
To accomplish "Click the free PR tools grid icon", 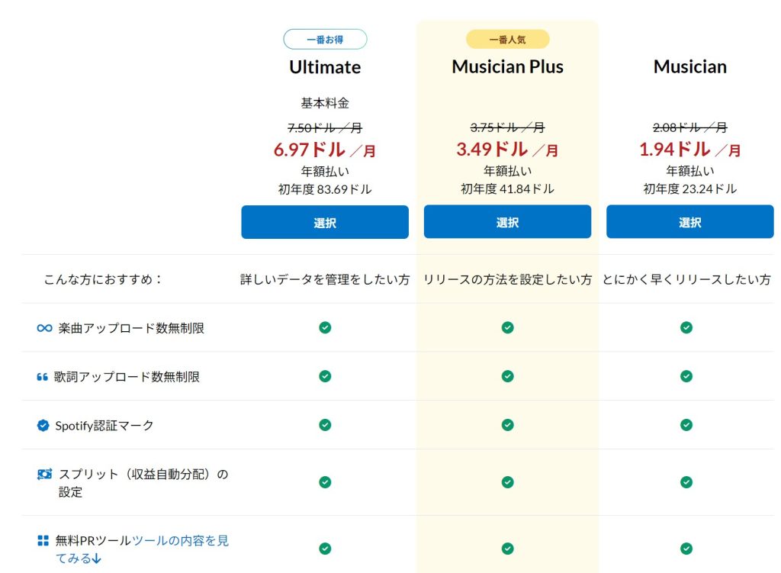I will (43, 541).
